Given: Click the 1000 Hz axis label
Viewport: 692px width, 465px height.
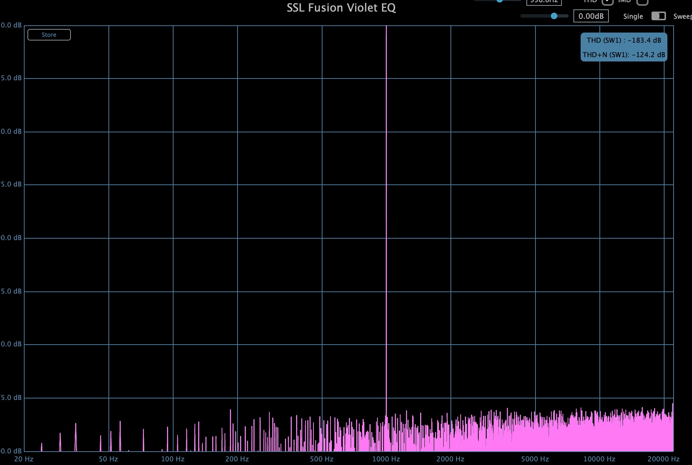Looking at the screenshot, I should (386, 459).
